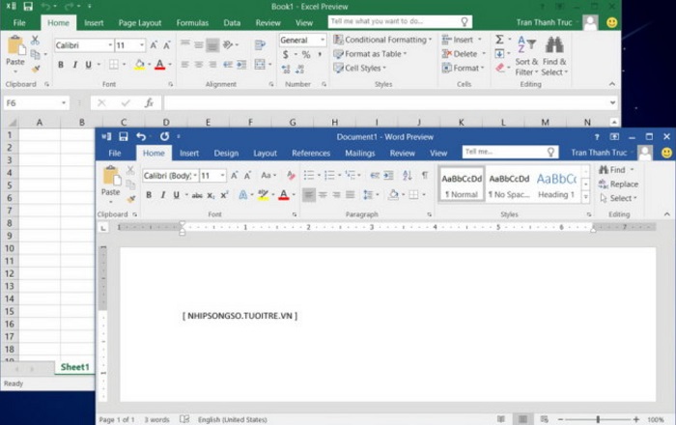Click the Excel Name Box showing F6
Image resolution: width=676 pixels, height=425 pixels.
pyautogui.click(x=36, y=103)
